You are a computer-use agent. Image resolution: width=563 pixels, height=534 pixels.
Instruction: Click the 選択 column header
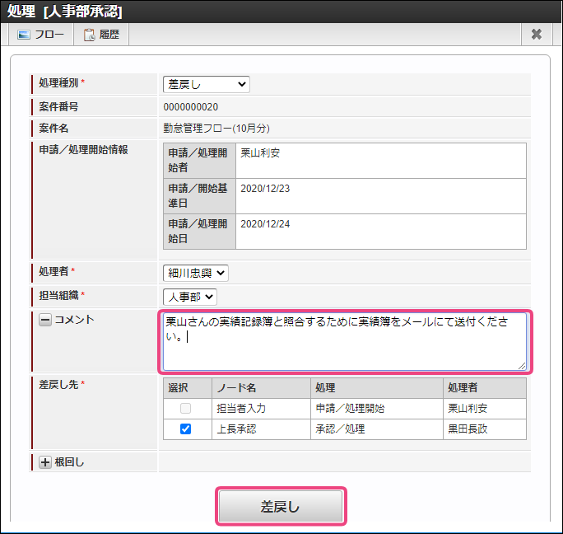pos(188,387)
